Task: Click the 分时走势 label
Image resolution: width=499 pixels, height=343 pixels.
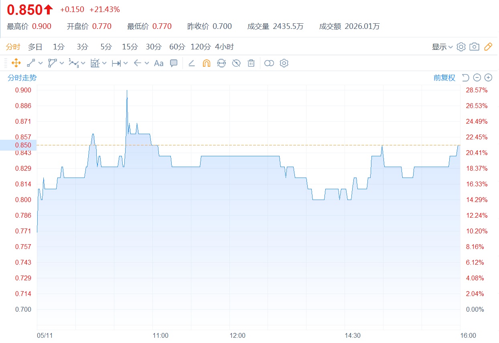Action: 22,78
